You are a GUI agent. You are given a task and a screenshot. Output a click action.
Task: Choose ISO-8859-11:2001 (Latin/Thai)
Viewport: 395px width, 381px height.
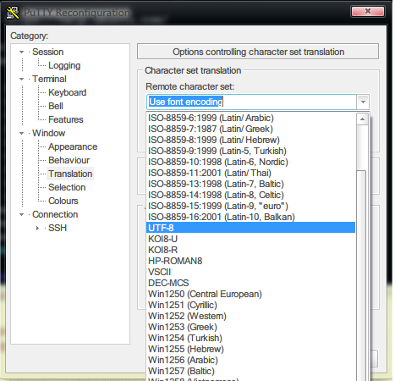[251, 173]
